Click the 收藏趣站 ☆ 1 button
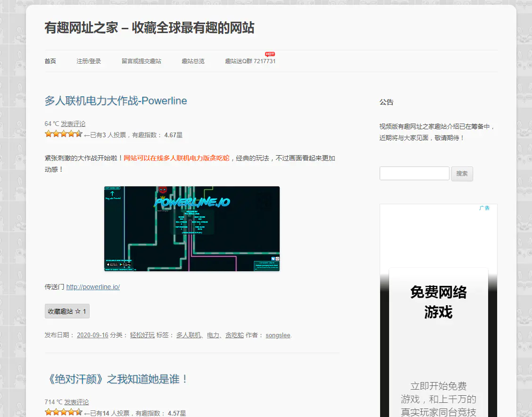Image resolution: width=532 pixels, height=417 pixels. point(67,311)
